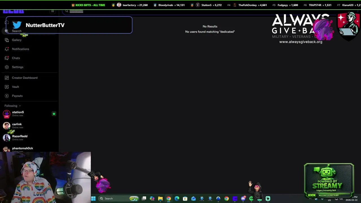Image resolution: width=361 pixels, height=203 pixels.
Task: Open the Search page in sidebar
Action: tap(29, 31)
